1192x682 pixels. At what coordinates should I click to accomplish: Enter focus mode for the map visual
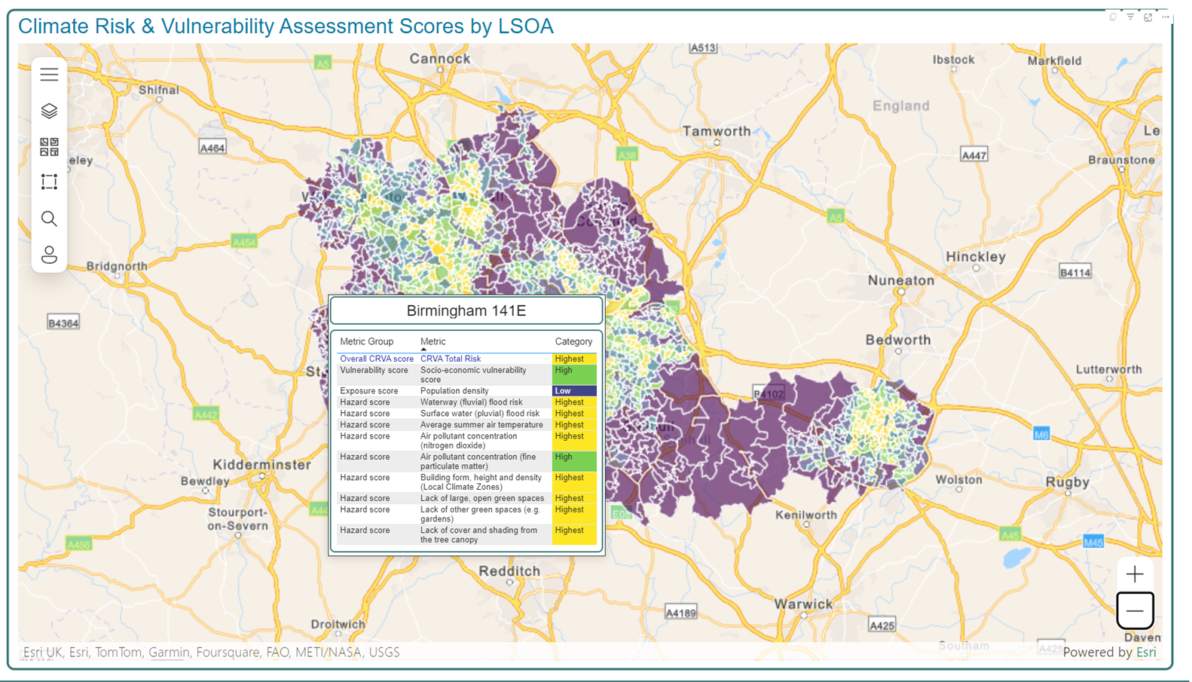1148,17
